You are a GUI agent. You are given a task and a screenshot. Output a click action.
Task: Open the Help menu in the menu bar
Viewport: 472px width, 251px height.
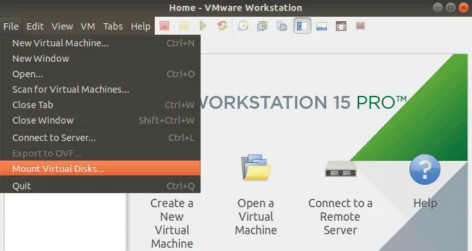coord(141,26)
